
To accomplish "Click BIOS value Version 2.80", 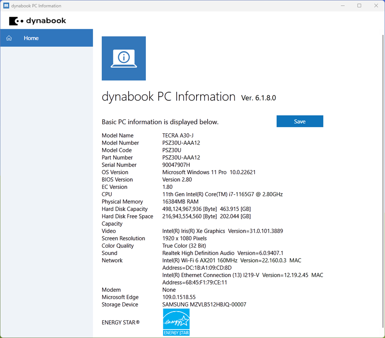I will point(177,180).
